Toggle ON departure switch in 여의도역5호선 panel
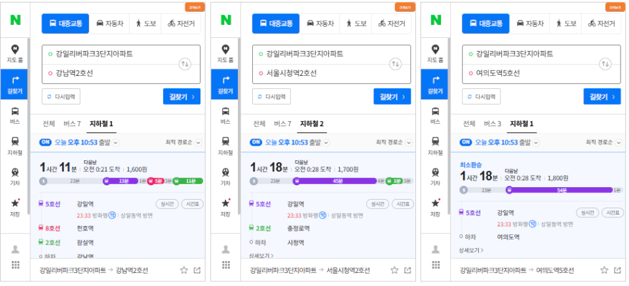This screenshot has height=286, width=629. (x=466, y=142)
